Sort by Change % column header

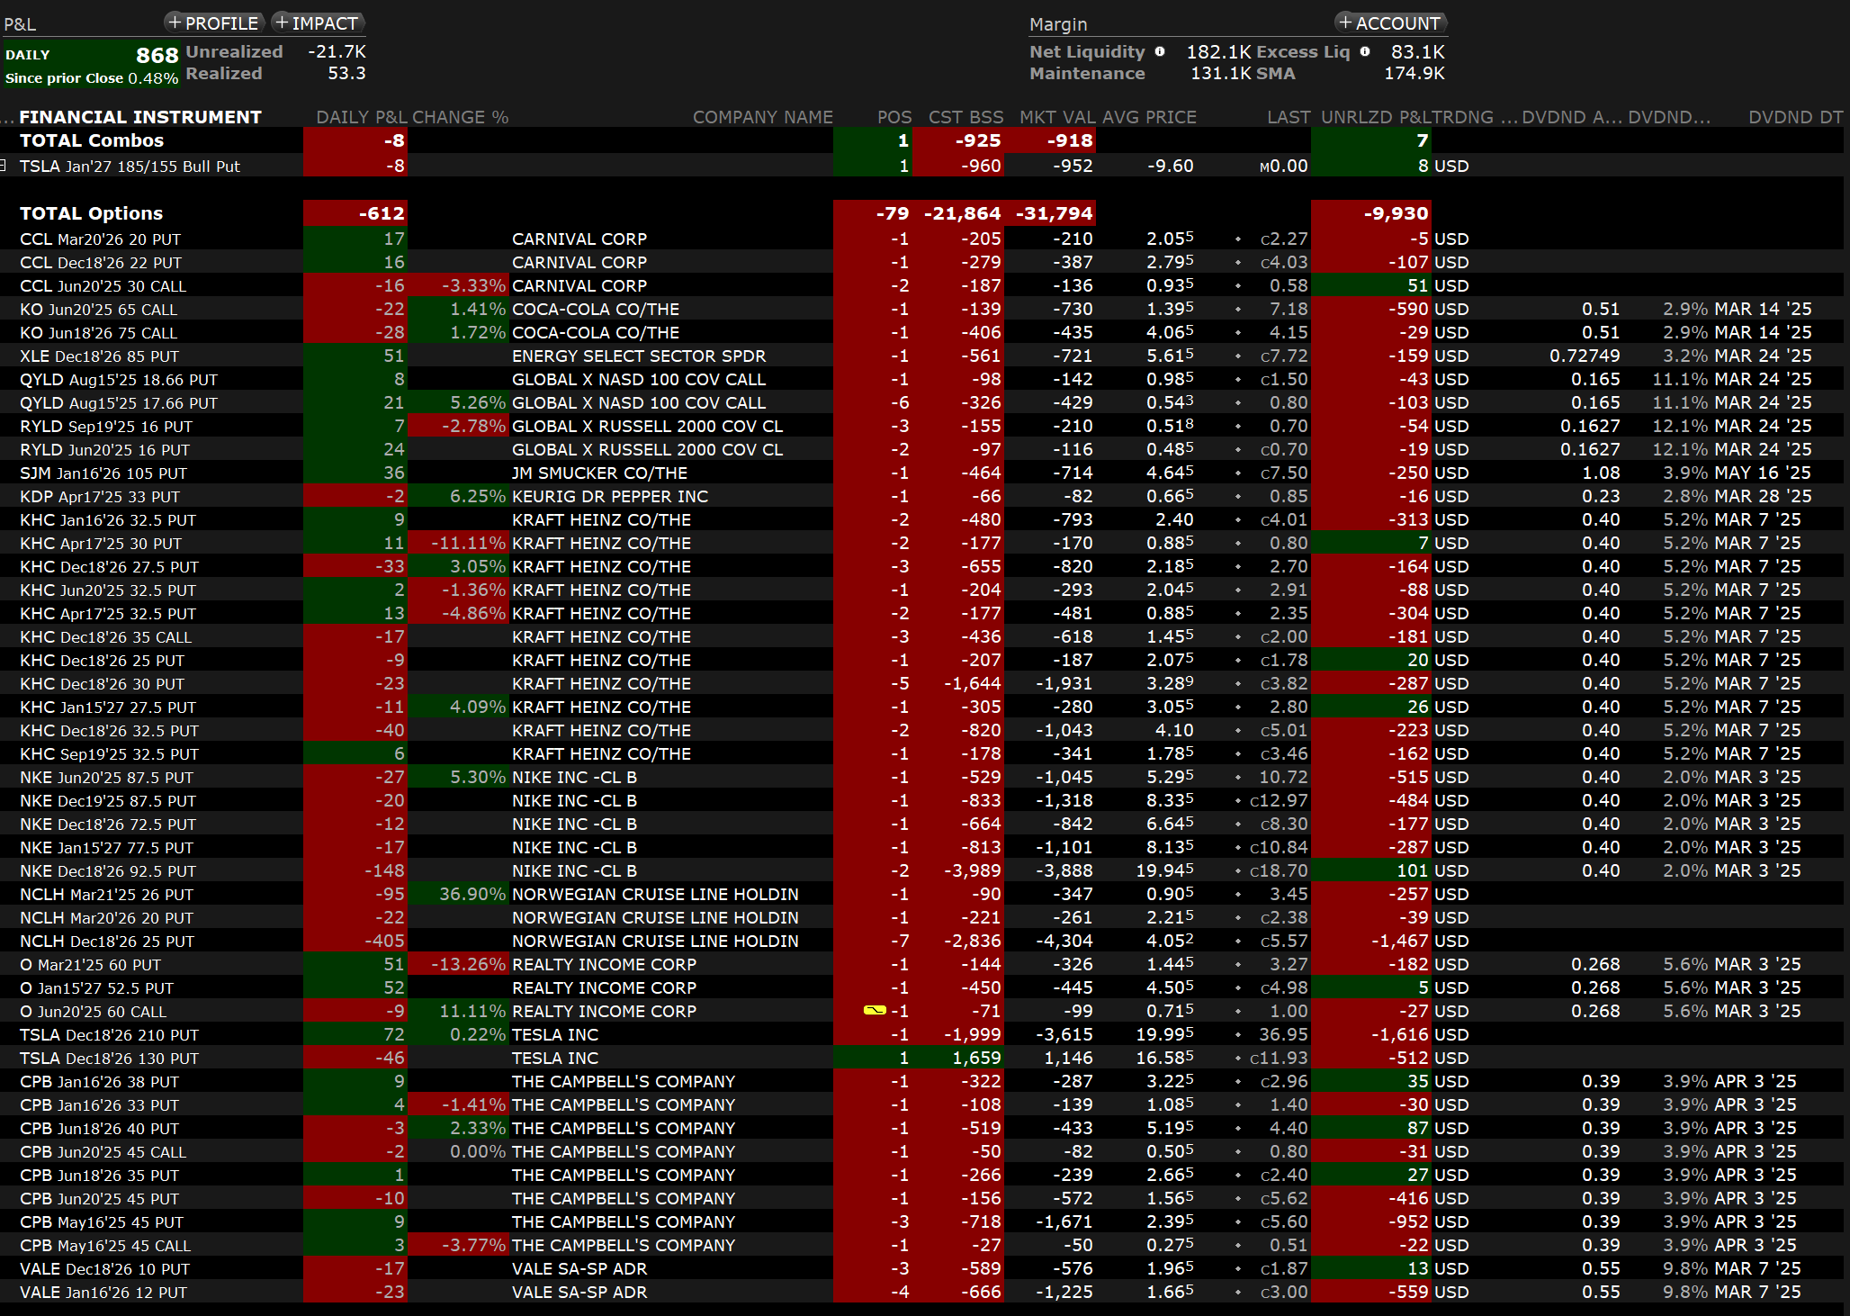[x=461, y=117]
